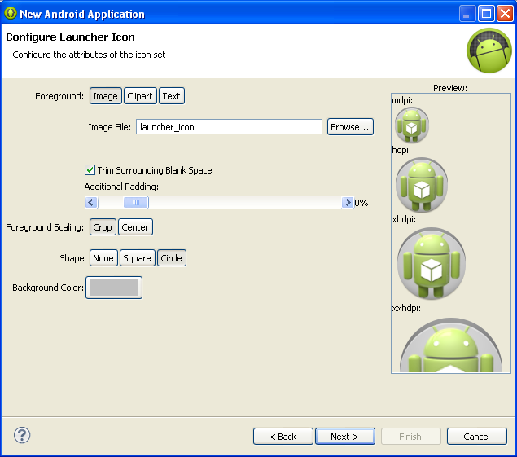Select Clipart as foreground type

click(x=140, y=96)
